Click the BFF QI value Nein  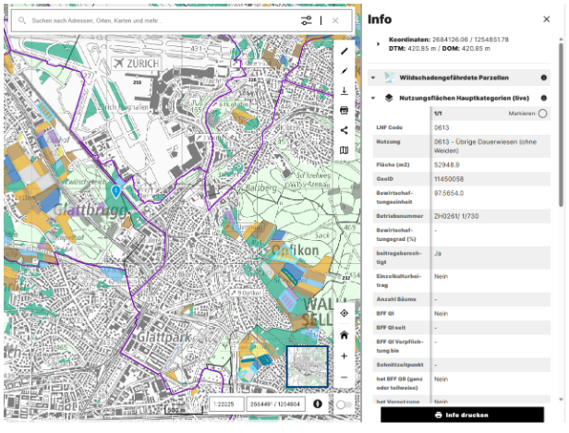pyautogui.click(x=441, y=314)
